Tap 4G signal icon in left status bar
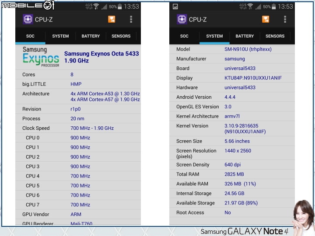Screen dimensions: 315x236 [x=88, y=7]
